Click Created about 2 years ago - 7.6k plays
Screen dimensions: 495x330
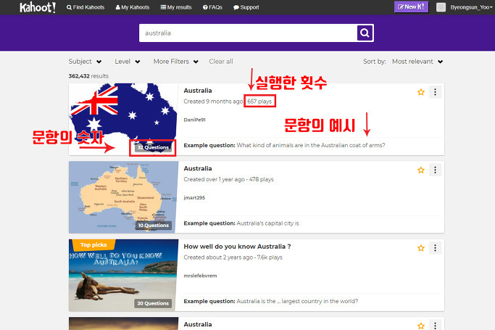(233, 257)
